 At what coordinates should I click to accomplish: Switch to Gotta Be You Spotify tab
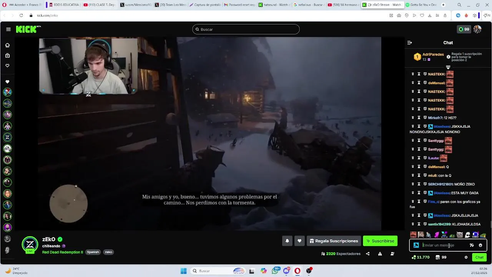pos(421,5)
